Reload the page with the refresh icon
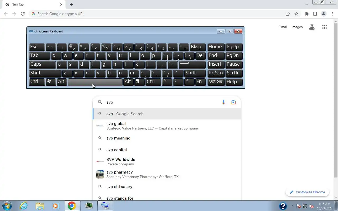338x211 pixels. (x=23, y=14)
